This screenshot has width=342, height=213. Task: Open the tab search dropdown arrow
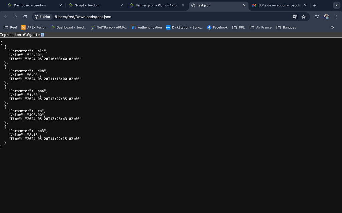pos(336,5)
